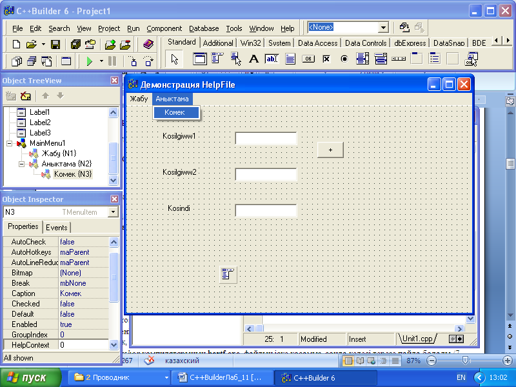Click MainMenu component icon on the form
Viewport: 516px width, 387px height.
coord(228,274)
